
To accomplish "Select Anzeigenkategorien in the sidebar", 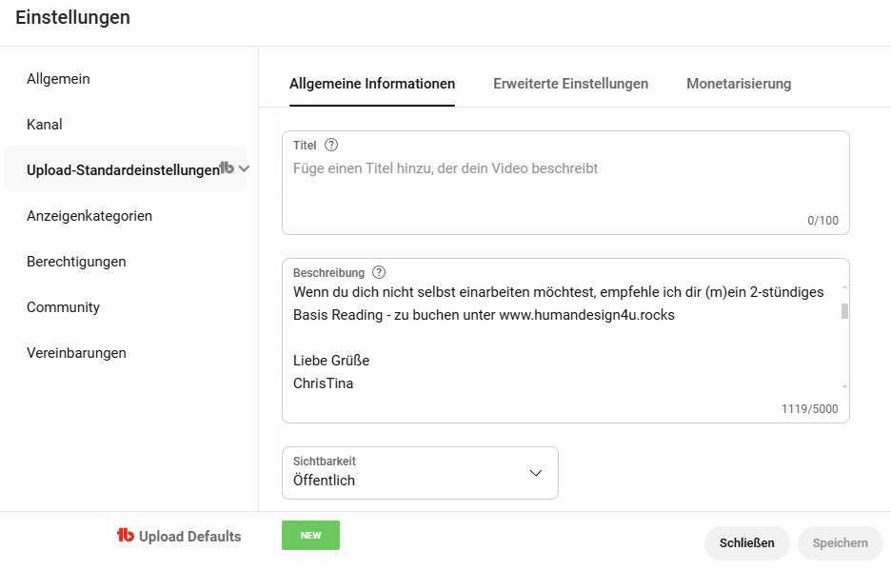I will 89,216.
